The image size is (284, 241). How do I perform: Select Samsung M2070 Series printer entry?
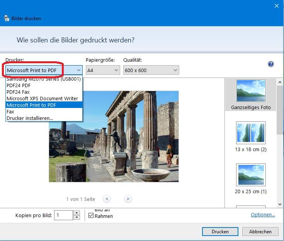coord(44,79)
